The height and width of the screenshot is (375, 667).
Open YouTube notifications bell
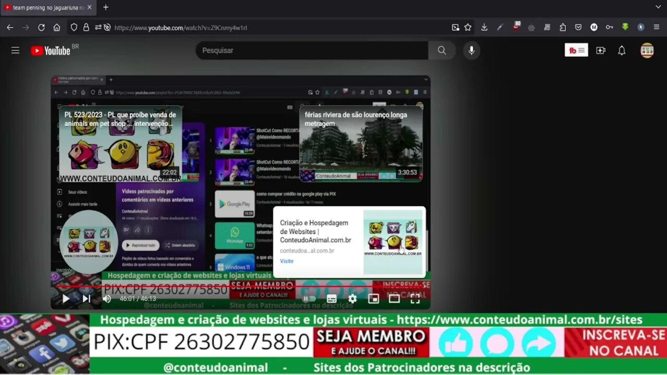click(x=622, y=51)
